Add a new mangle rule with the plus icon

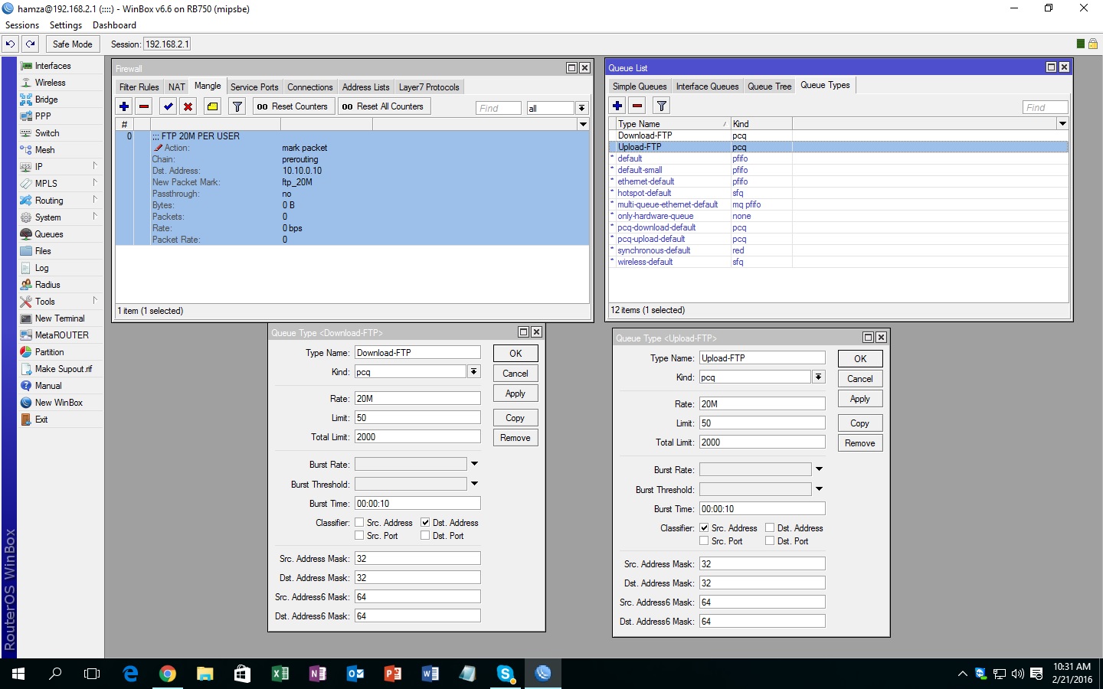point(123,106)
